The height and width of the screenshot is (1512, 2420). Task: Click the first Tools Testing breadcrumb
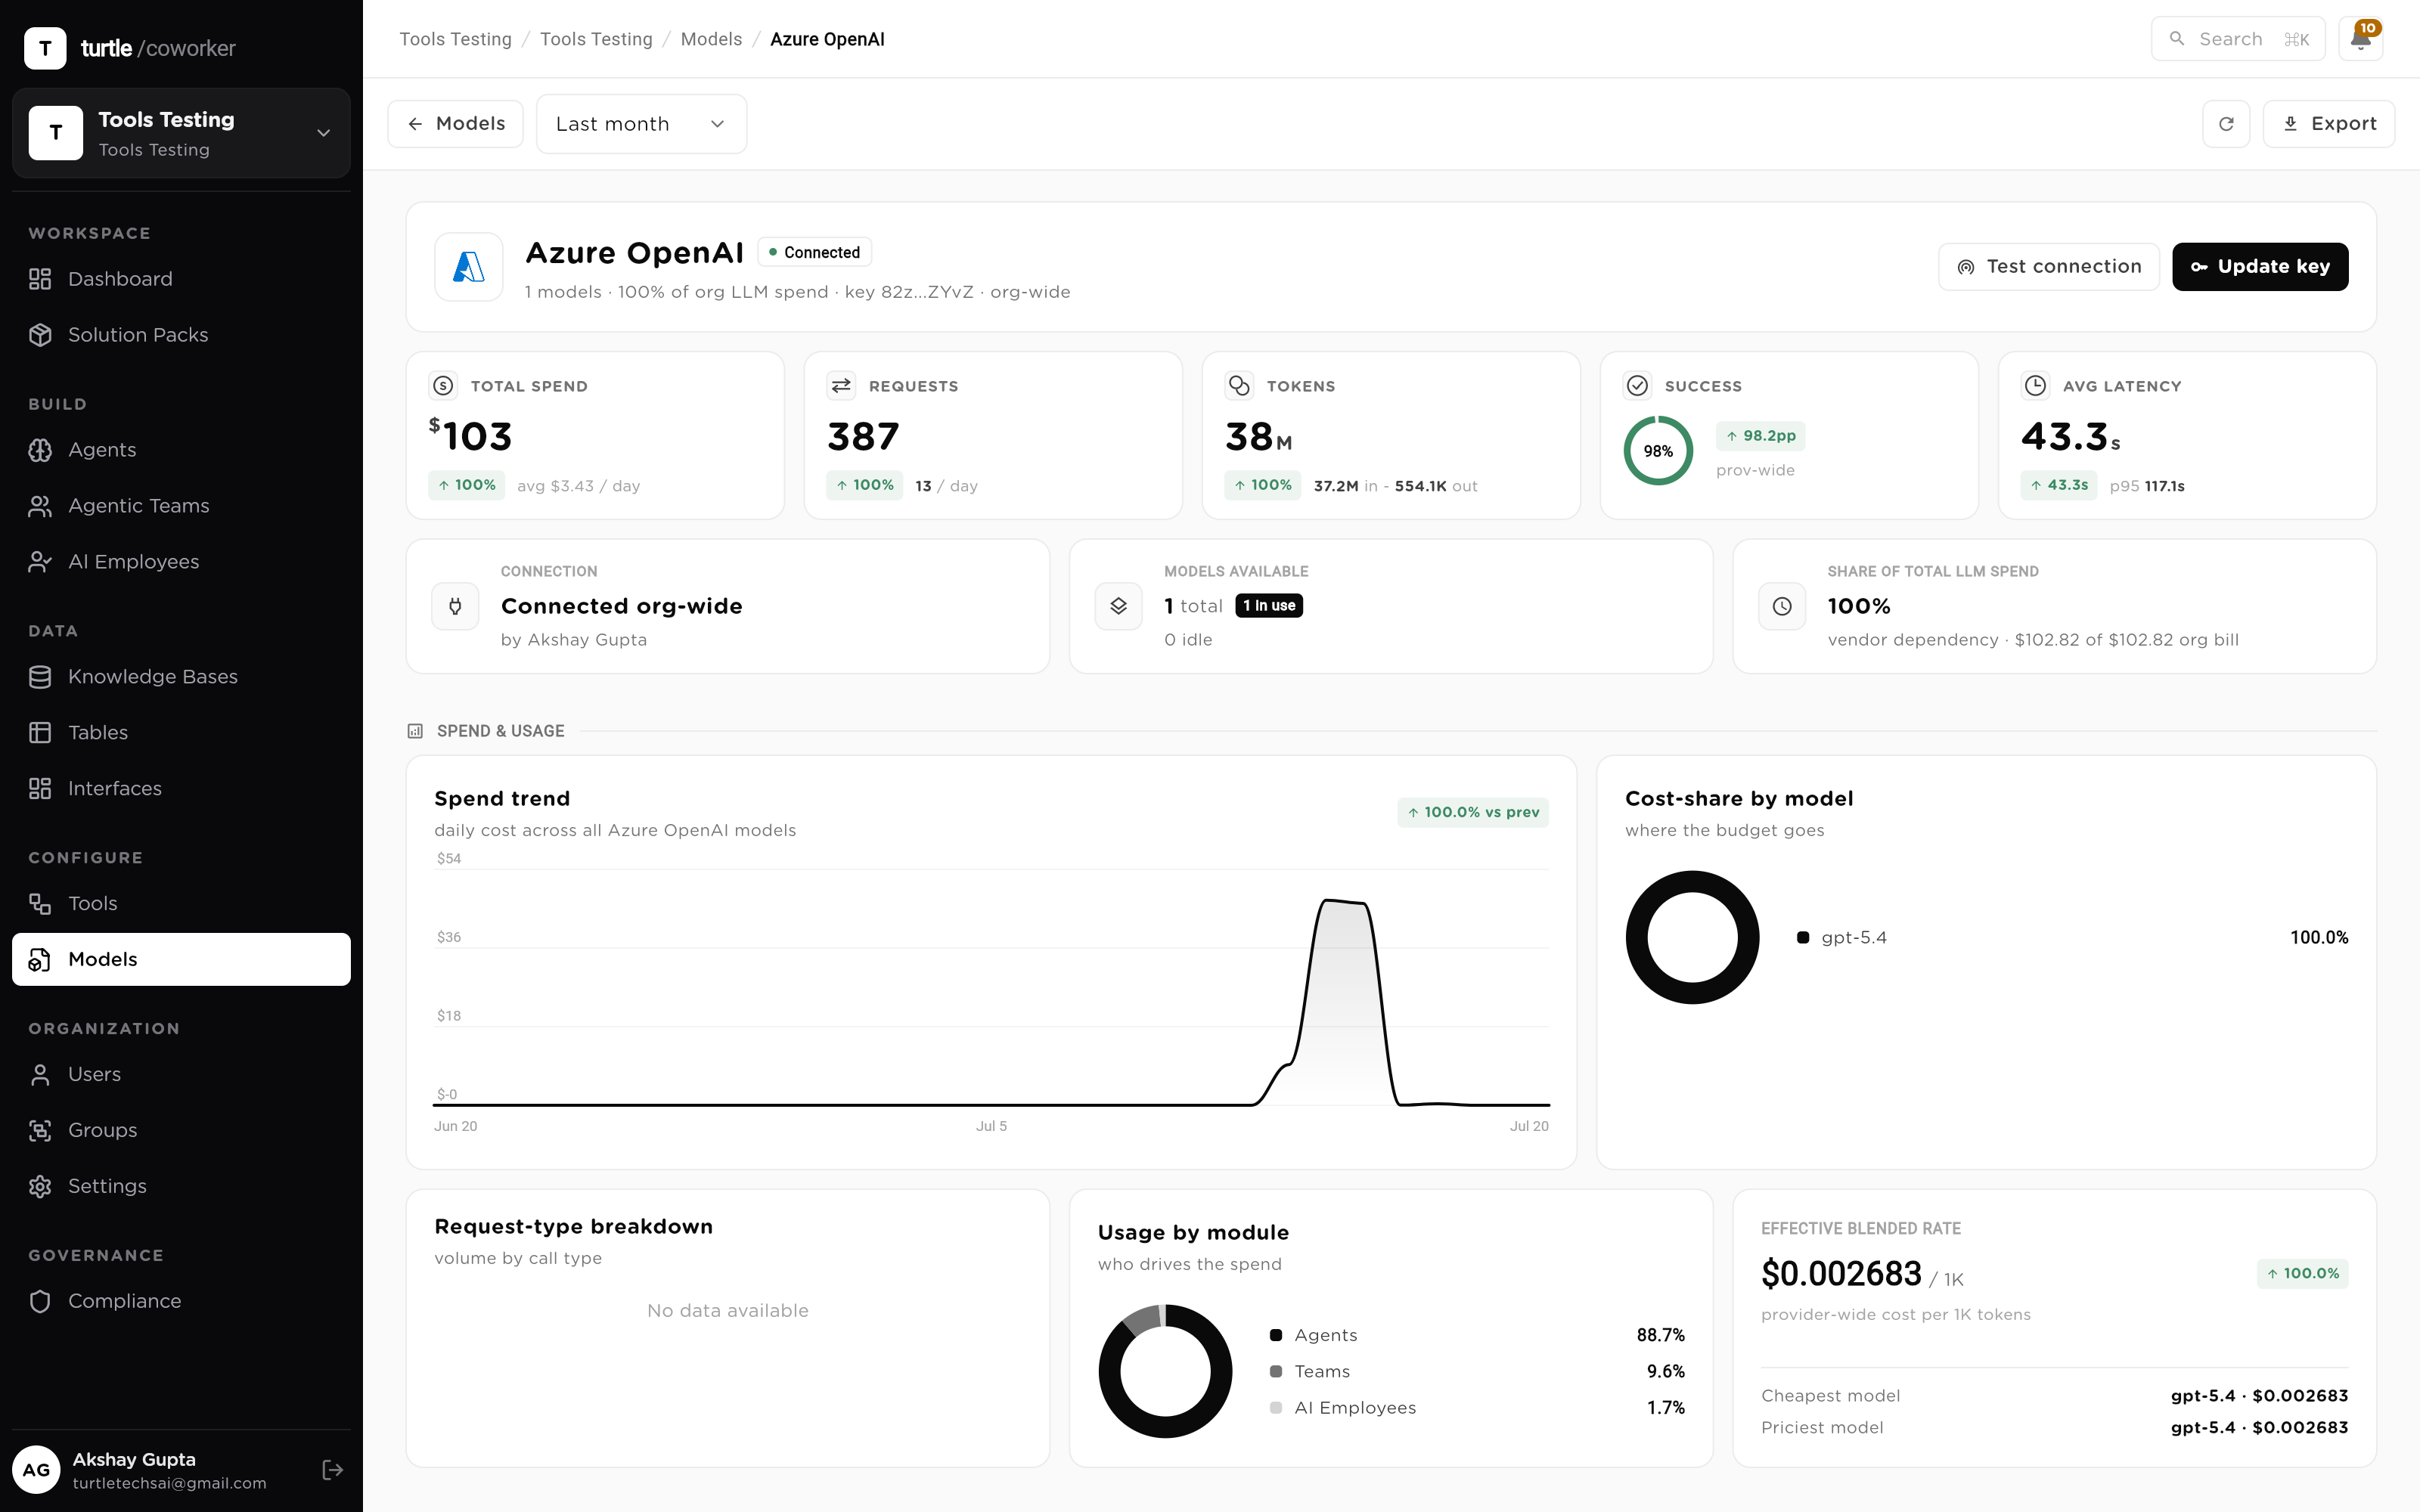[x=455, y=39]
